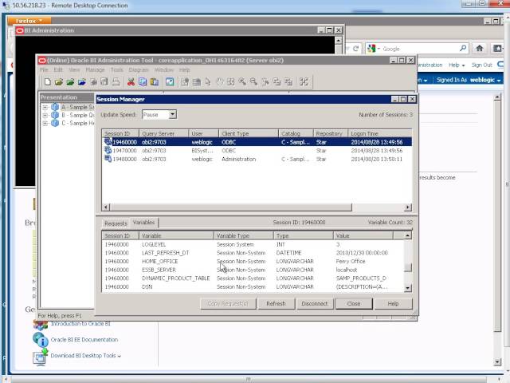Select session row 19470000
The height and width of the screenshot is (383, 510).
pyautogui.click(x=257, y=151)
